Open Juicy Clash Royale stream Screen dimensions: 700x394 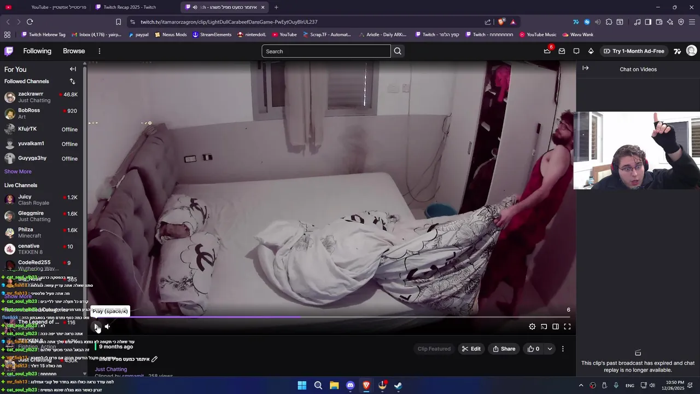click(41, 200)
